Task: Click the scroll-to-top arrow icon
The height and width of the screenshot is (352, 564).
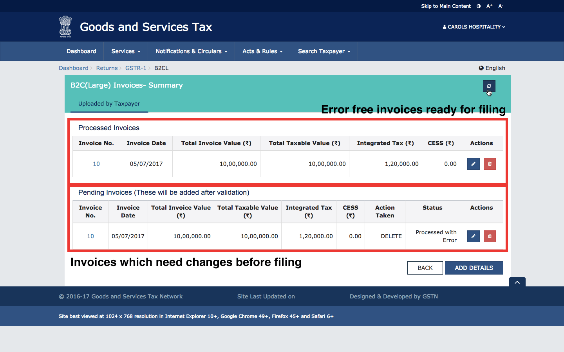Action: [517, 282]
